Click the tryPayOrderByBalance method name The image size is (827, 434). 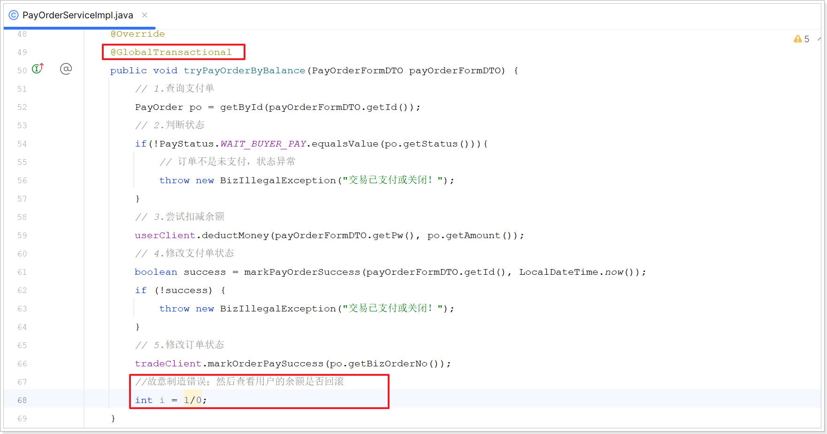(x=244, y=70)
